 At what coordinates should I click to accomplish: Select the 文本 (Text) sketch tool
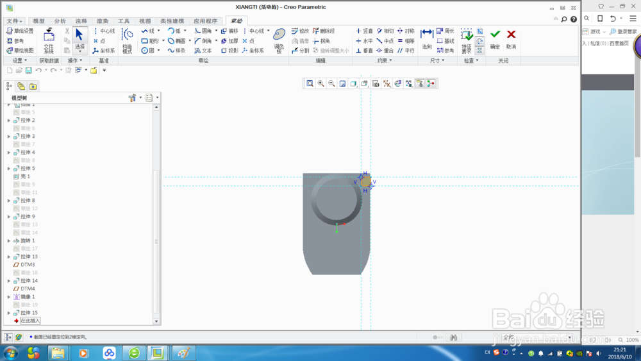(x=203, y=51)
